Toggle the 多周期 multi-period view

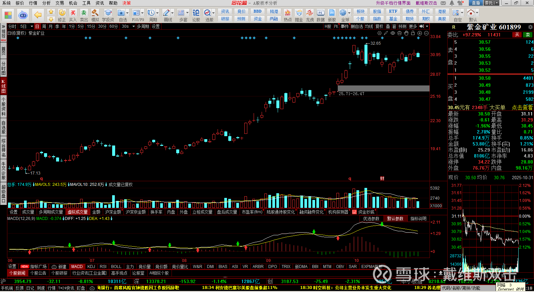pos(143,26)
